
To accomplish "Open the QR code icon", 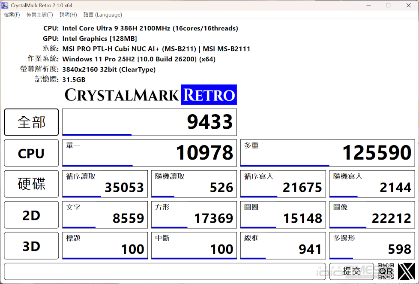I will tap(386, 272).
